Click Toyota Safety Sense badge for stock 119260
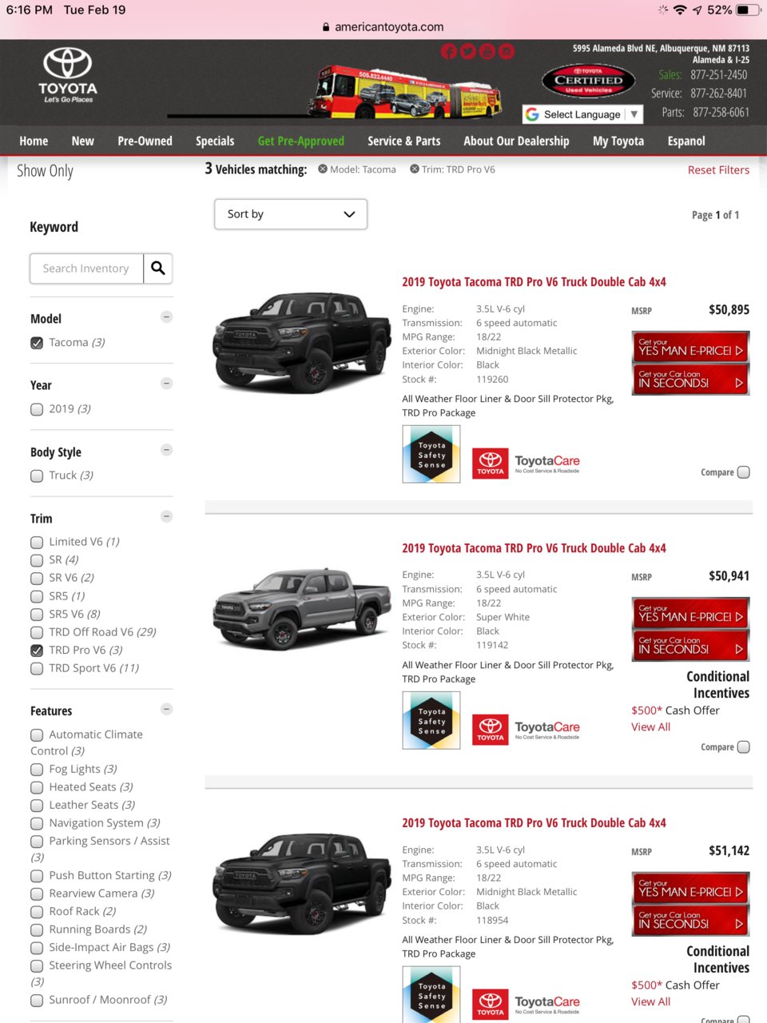 click(x=431, y=455)
